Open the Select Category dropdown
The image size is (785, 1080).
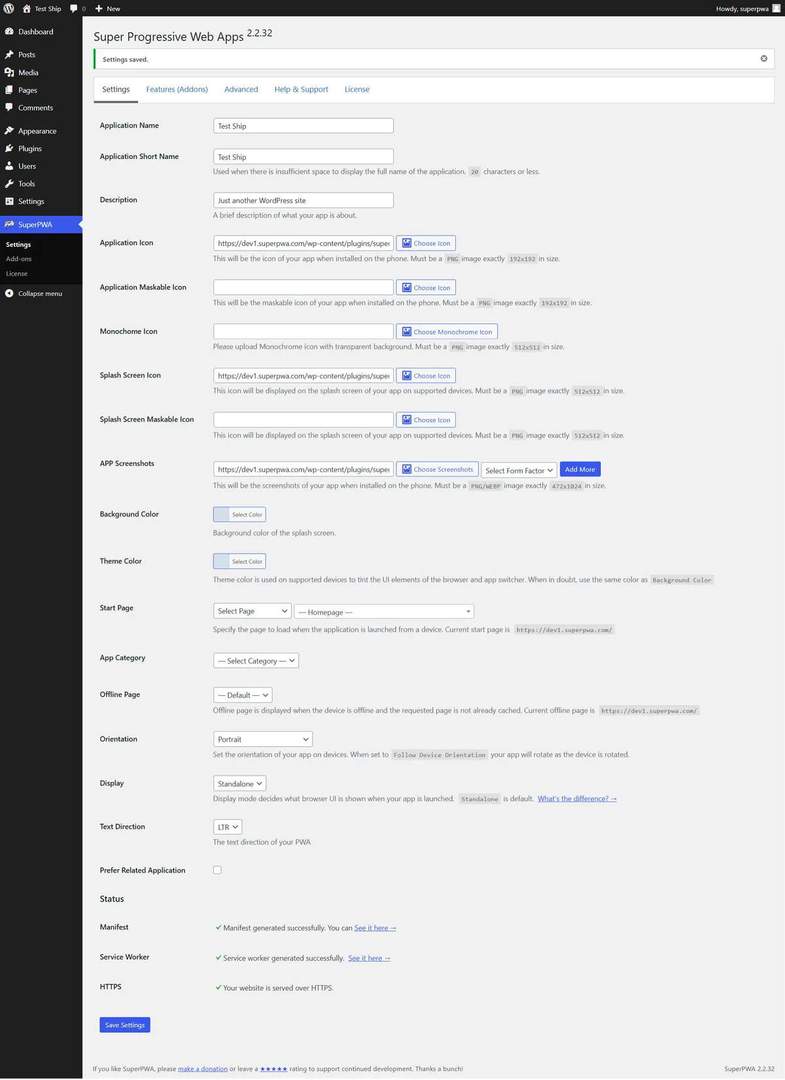click(x=256, y=661)
